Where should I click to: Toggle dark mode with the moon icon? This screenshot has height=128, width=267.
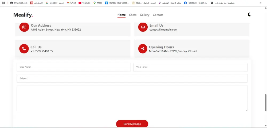pyautogui.click(x=249, y=15)
